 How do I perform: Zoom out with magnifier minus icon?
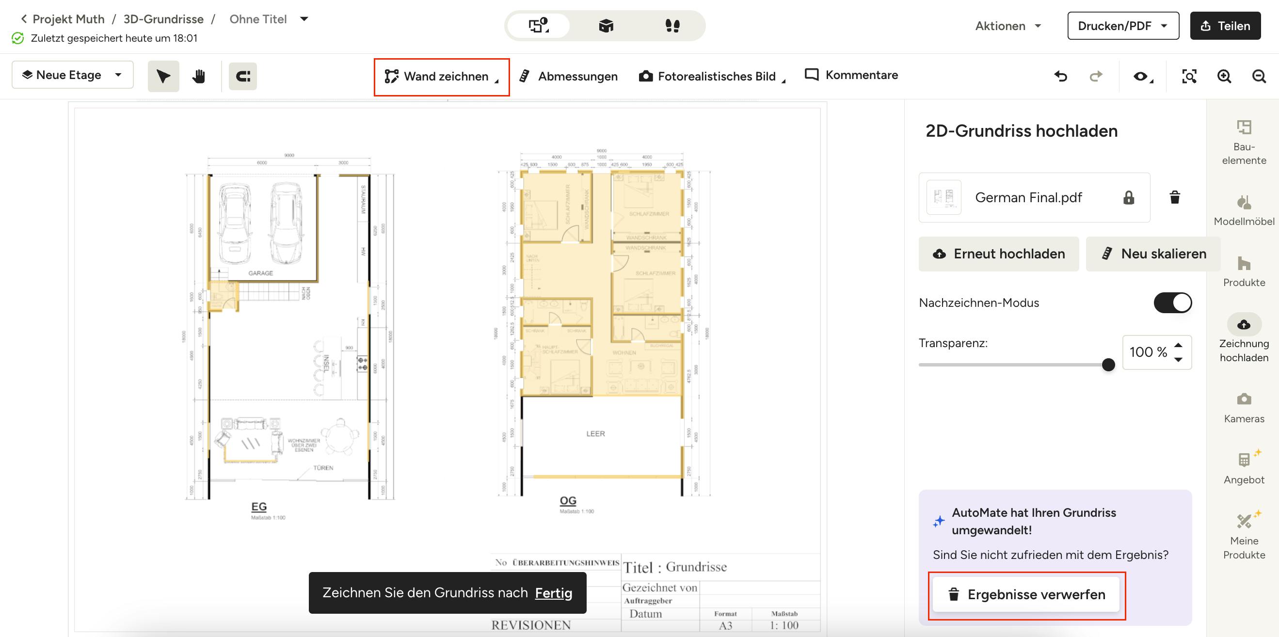click(1259, 76)
